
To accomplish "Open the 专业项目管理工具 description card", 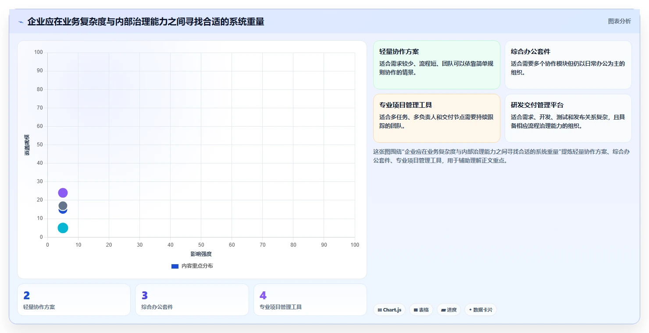I will point(436,118).
